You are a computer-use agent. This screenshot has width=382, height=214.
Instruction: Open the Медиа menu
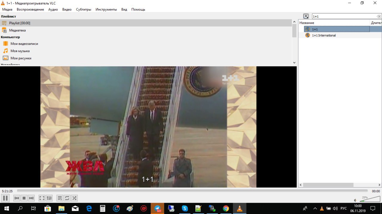point(7,10)
